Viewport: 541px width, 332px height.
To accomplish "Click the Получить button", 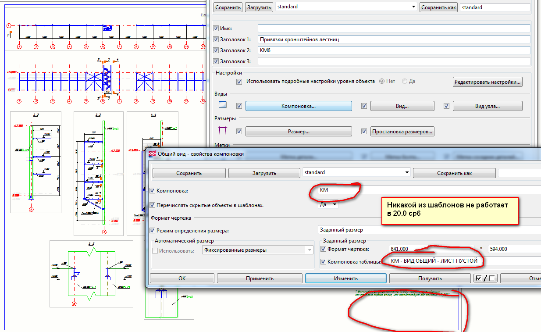I will click(x=429, y=278).
